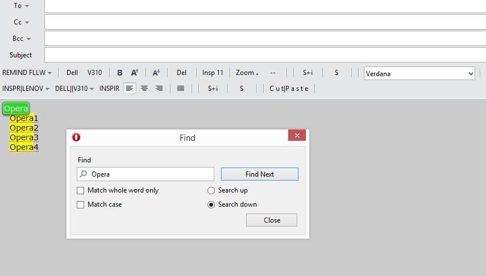
Task: Click the green highlighted Opera match
Action: point(16,108)
